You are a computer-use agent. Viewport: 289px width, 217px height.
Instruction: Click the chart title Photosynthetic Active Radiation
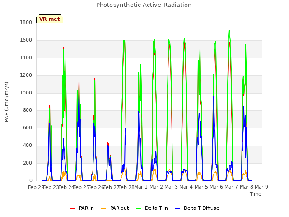[144, 5]
